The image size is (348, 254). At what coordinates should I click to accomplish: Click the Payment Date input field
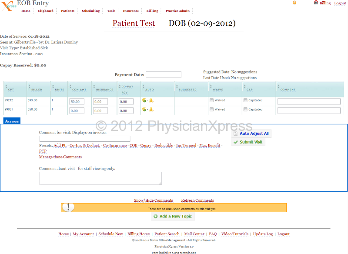point(164,75)
